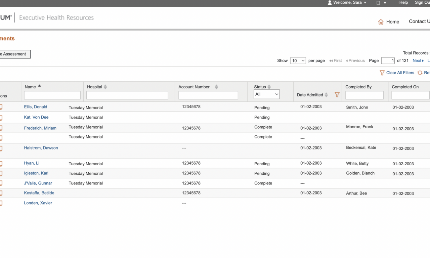Click the Status column sort arrows
Screen dimensions: 430x258
269,87
